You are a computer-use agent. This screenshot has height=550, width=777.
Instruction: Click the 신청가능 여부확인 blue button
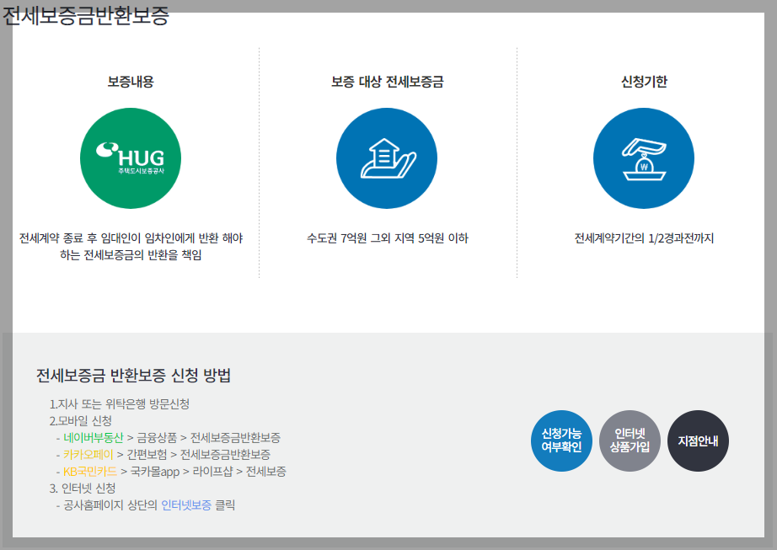pos(561,441)
